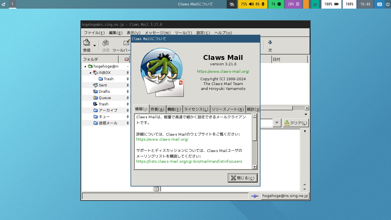This screenshot has width=391, height=220.
Task: Click the 送信 (send) toolbar icon
Action: coord(106,43)
